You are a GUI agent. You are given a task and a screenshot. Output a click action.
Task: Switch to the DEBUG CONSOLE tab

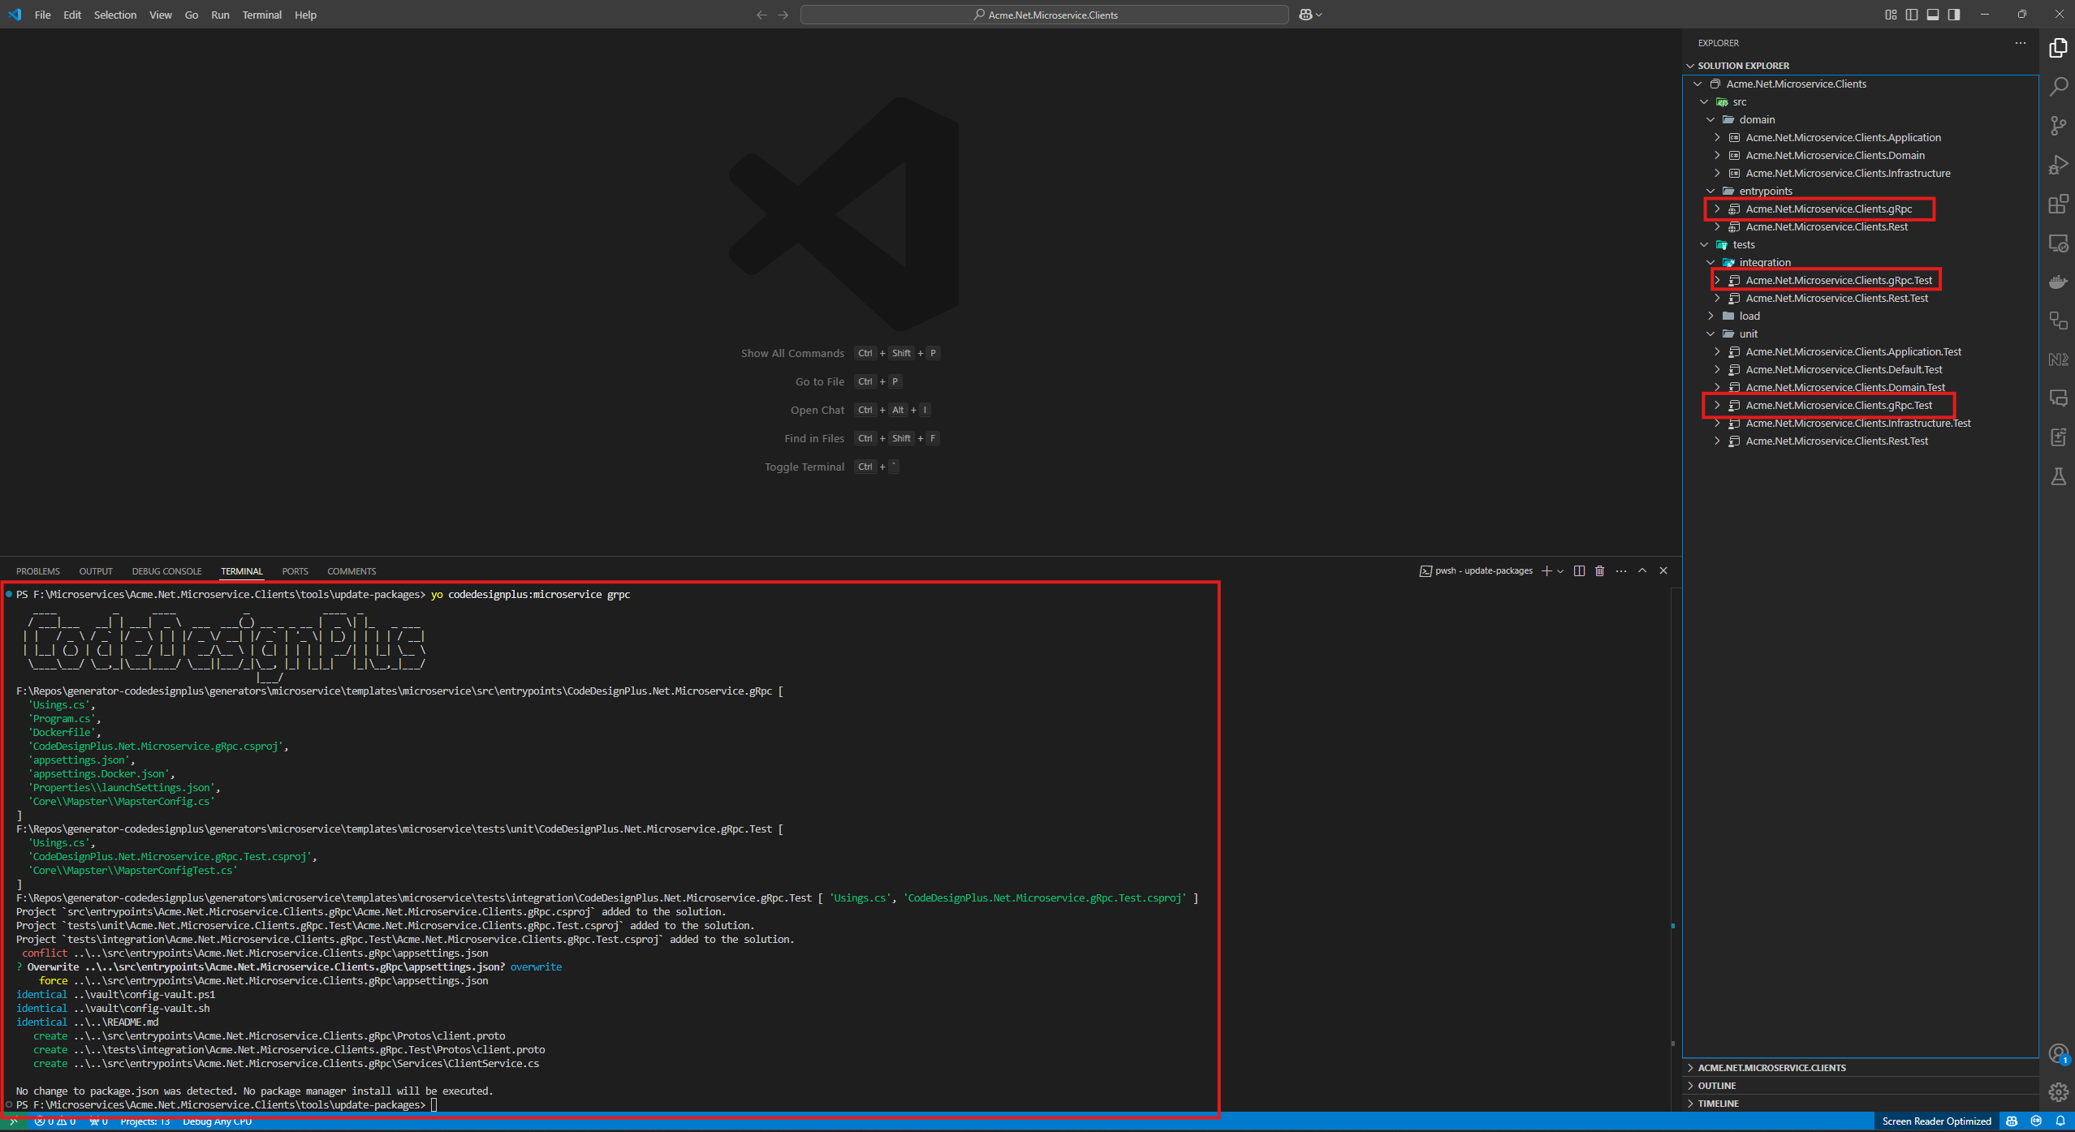[166, 571]
